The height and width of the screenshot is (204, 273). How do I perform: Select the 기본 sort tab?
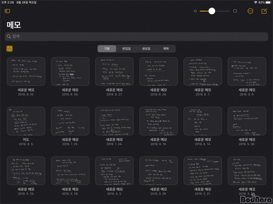tap(107, 49)
